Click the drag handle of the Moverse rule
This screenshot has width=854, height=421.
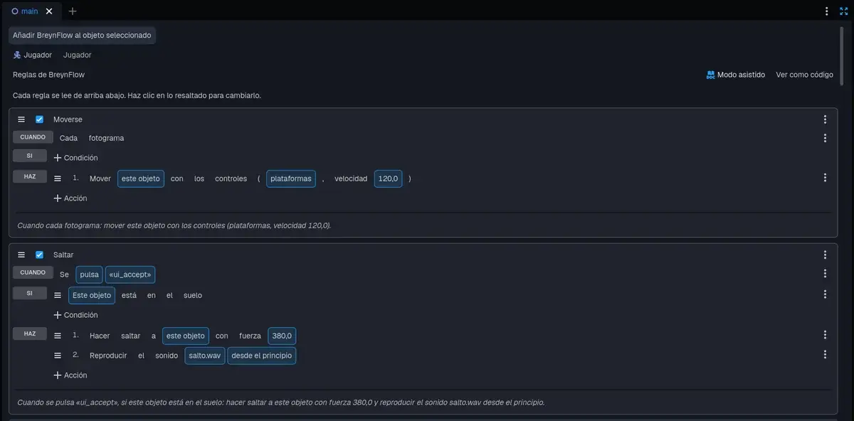tap(21, 119)
